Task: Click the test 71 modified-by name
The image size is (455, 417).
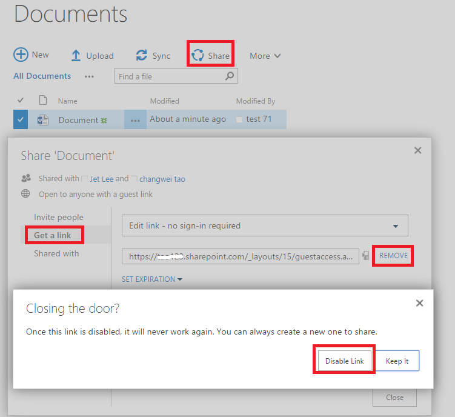Action: [x=259, y=119]
